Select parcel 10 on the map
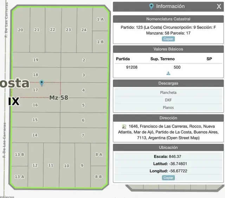Viewport: 225px width, 198px height. [x=66, y=166]
